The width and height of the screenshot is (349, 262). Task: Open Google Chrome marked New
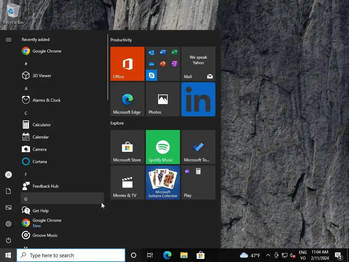click(x=62, y=222)
